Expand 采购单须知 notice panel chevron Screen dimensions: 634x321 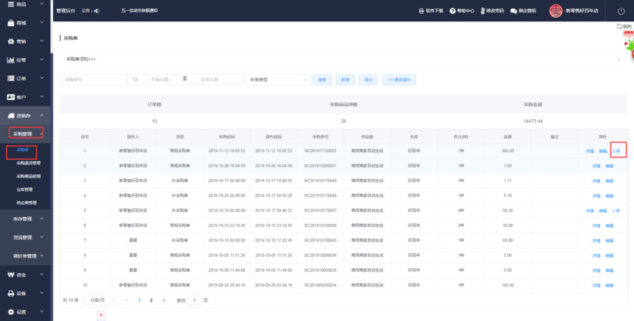point(617,59)
